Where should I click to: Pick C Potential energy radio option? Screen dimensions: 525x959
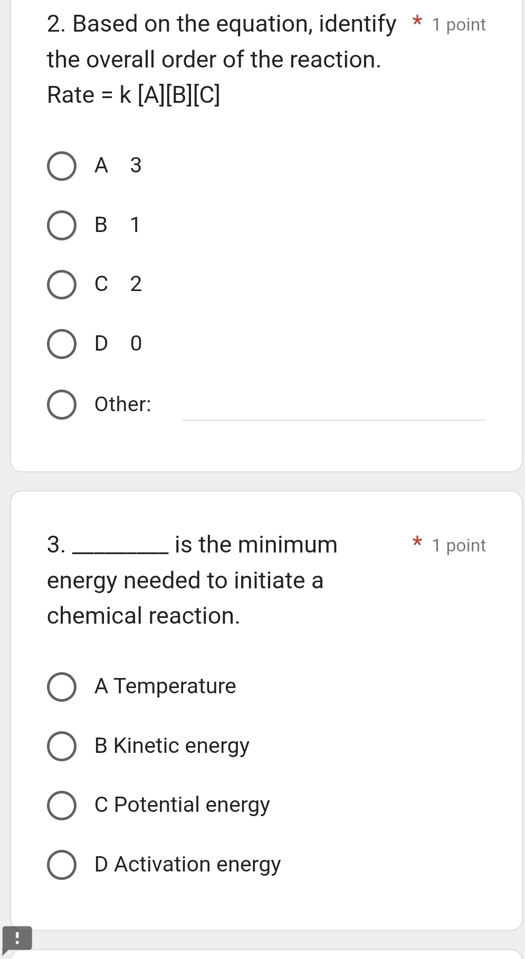(62, 806)
